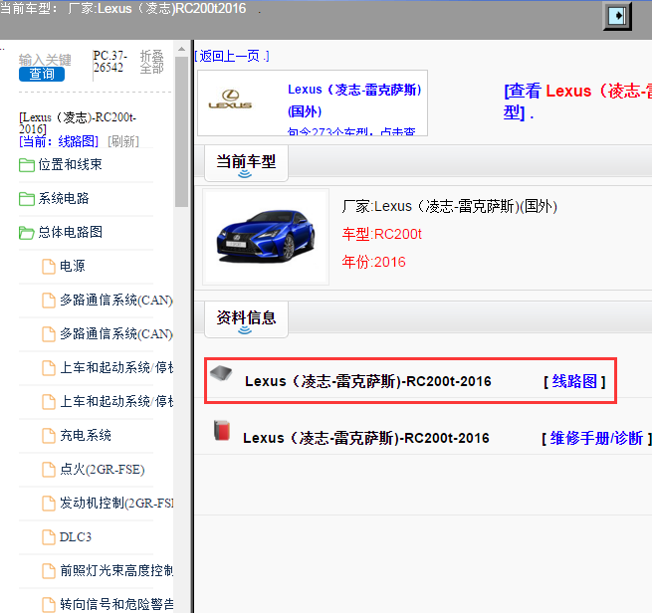Click the 前照灯光束高度控制 document icon
The image size is (652, 613).
point(49,571)
